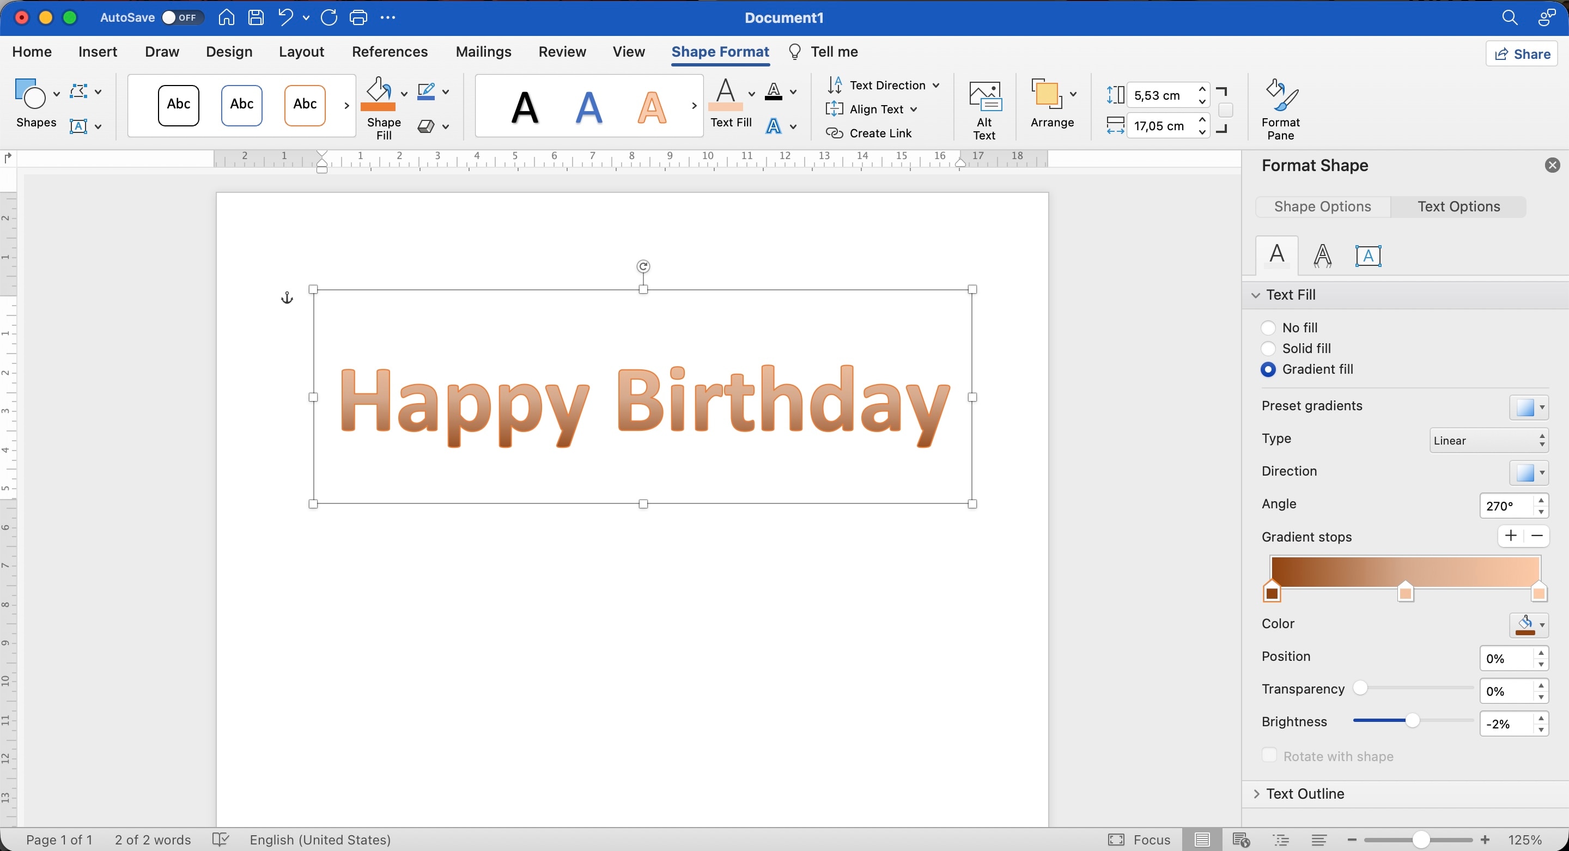The height and width of the screenshot is (851, 1569).
Task: Click the Save icon in title bar
Action: click(x=256, y=17)
